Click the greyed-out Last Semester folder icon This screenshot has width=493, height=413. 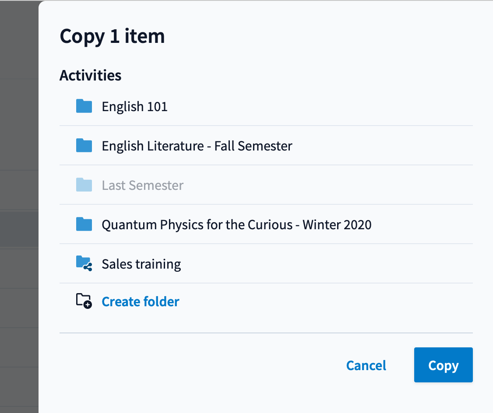click(84, 185)
